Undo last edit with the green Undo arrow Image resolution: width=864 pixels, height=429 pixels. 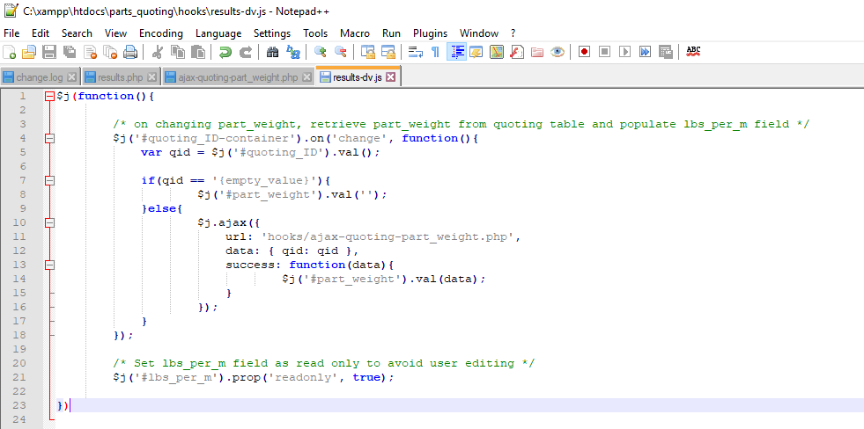coord(225,52)
